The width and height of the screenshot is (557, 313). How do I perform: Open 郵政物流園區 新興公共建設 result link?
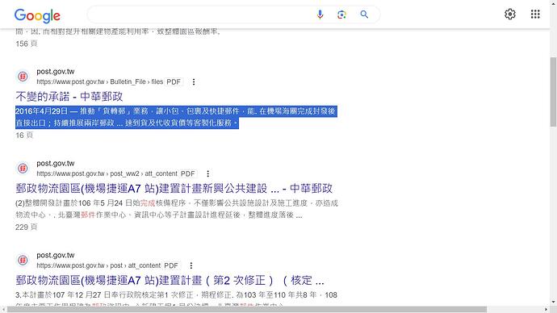[174, 189]
